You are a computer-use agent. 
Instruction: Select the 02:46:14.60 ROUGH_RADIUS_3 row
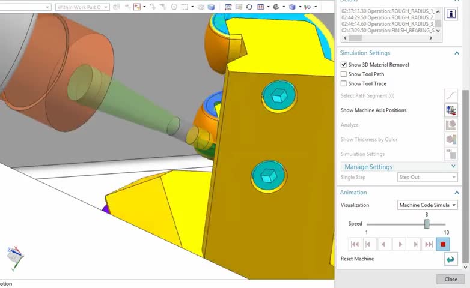388,24
